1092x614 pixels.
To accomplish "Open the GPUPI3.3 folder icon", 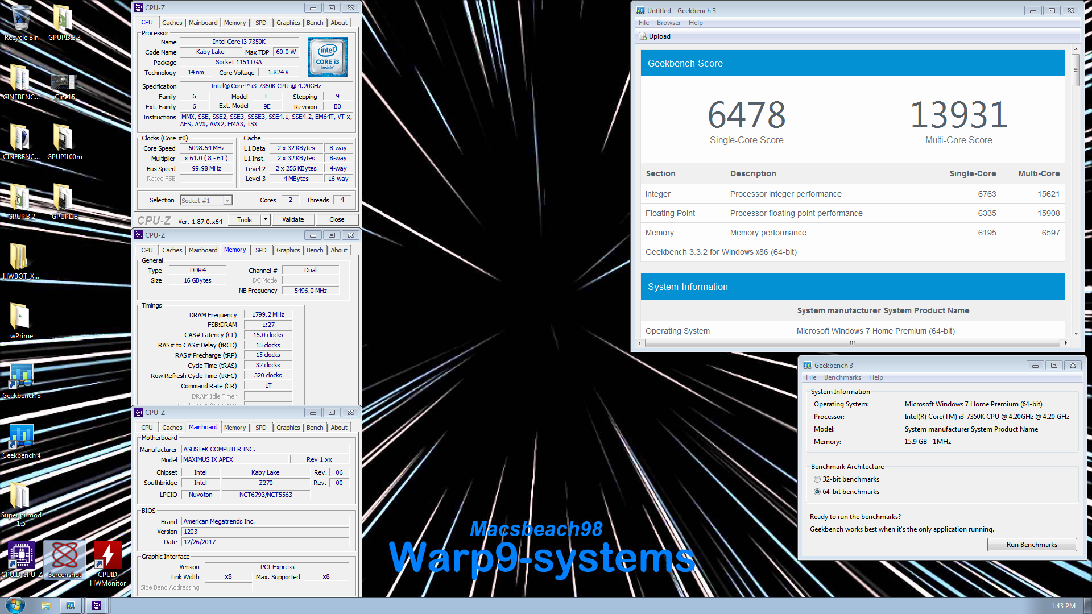I will click(64, 23).
